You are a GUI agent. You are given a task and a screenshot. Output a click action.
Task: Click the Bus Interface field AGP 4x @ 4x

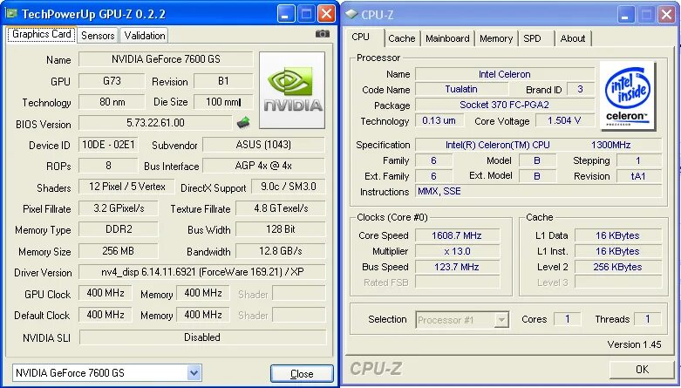(263, 166)
